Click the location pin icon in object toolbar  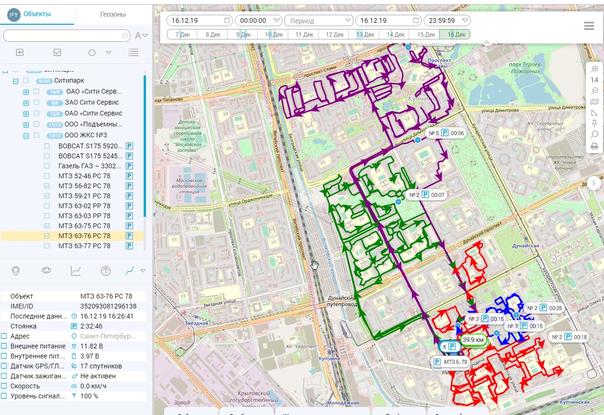(16, 271)
